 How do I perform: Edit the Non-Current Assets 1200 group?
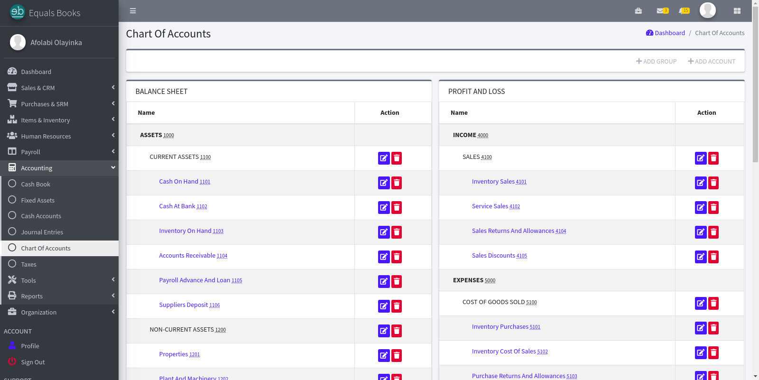[384, 331]
